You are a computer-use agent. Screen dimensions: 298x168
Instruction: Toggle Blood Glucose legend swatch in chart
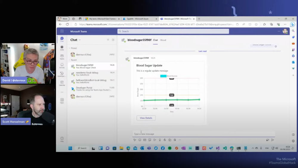point(163,76)
